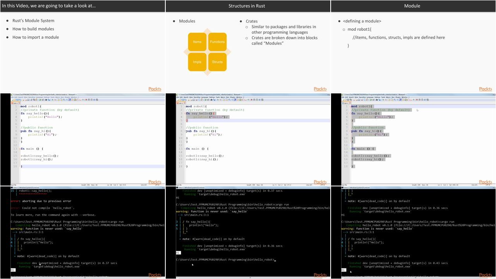Click the main.rs tab in say_hello-selected Notepad++ frame

tap(181, 103)
